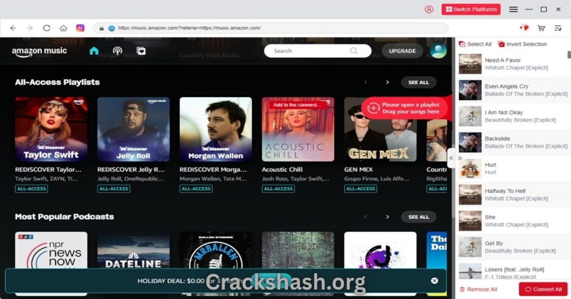Select the Halfway To Hell track
This screenshot has height=299, width=571.
tap(513, 195)
